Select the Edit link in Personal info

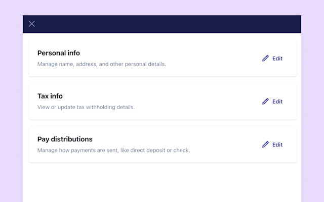click(277, 59)
